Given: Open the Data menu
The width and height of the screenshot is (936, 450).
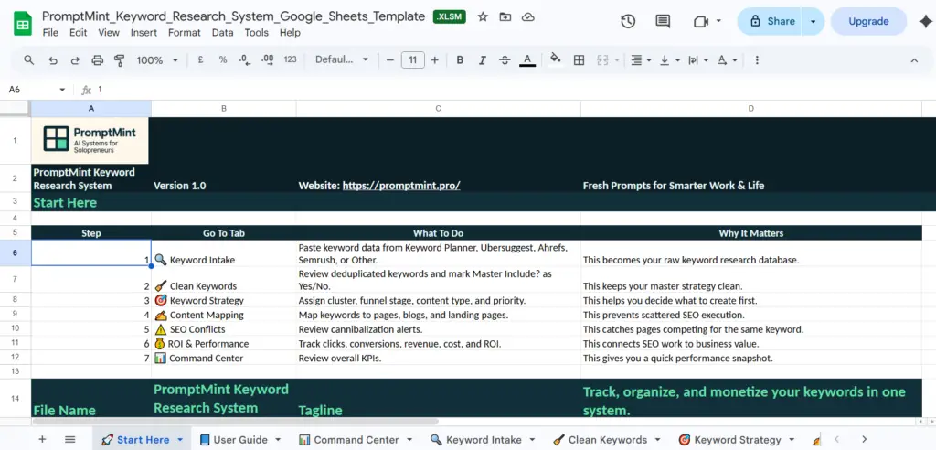Looking at the screenshot, I should pos(222,33).
